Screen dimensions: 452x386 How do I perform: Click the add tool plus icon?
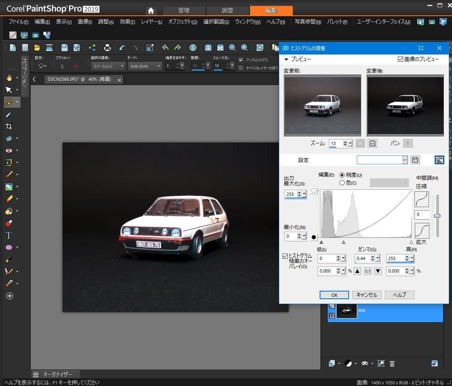click(x=10, y=296)
